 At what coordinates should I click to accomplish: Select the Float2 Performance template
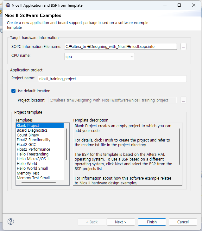(40, 149)
